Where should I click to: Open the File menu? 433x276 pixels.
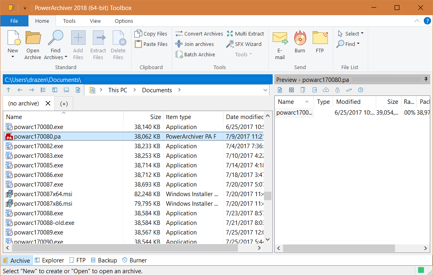14,21
